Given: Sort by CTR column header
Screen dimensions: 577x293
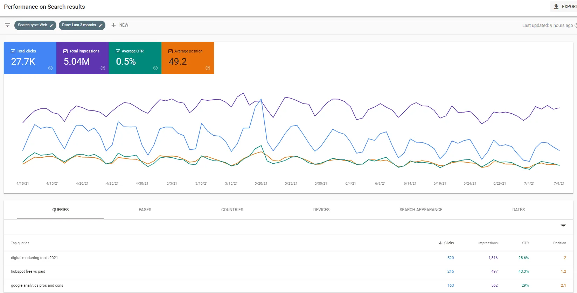Looking at the screenshot, I should (525, 243).
